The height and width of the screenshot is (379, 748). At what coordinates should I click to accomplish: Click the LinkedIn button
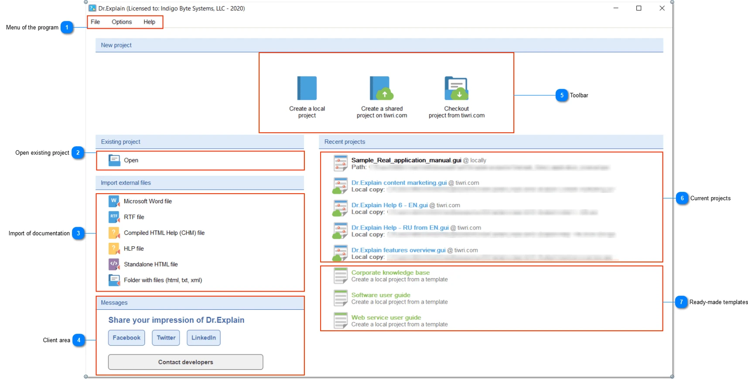pos(204,338)
